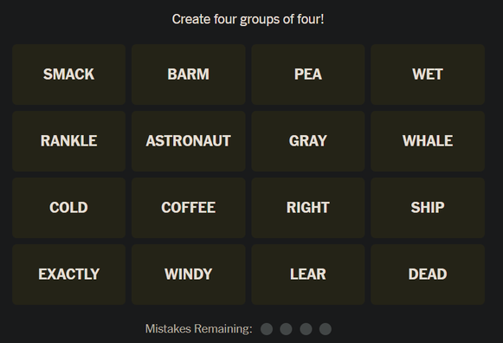Select the RANKLE word tile
Image resolution: width=503 pixels, height=343 pixels.
(68, 141)
